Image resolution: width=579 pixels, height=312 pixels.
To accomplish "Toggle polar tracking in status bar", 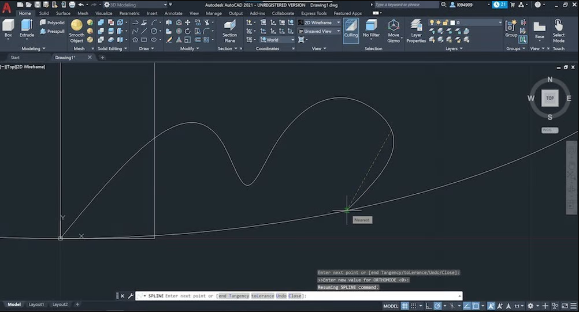I will pos(437,306).
